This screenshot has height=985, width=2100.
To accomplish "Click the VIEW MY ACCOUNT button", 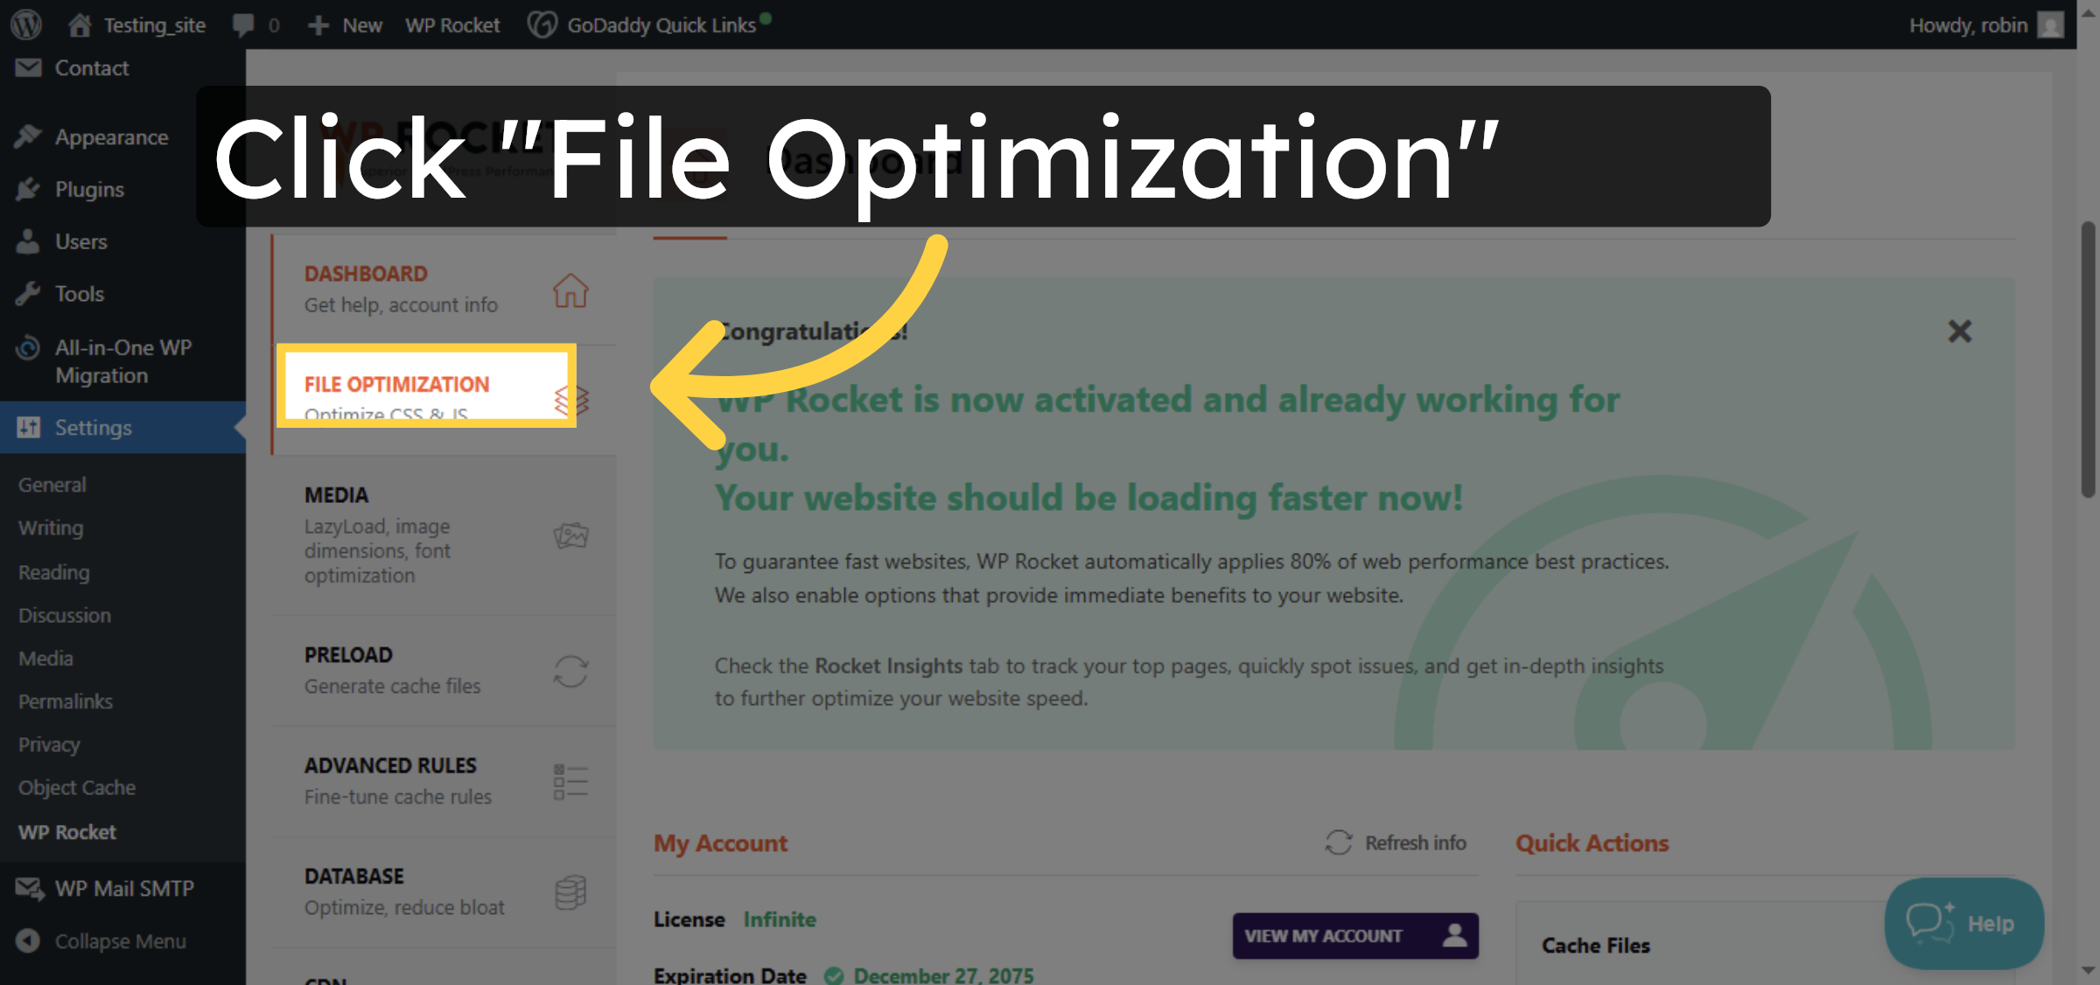I will click(1354, 935).
